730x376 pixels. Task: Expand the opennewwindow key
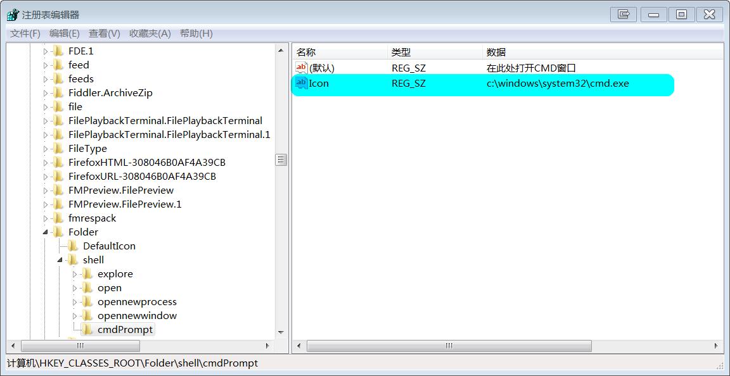[75, 316]
